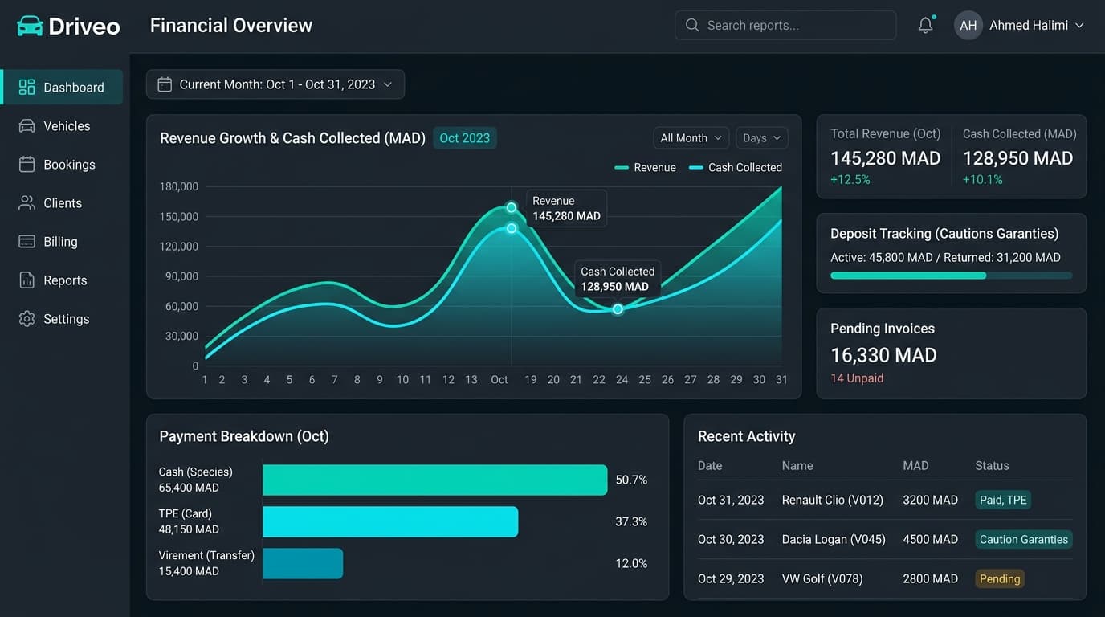The width and height of the screenshot is (1105, 617).
Task: Open the Bookings section
Action: point(63,164)
